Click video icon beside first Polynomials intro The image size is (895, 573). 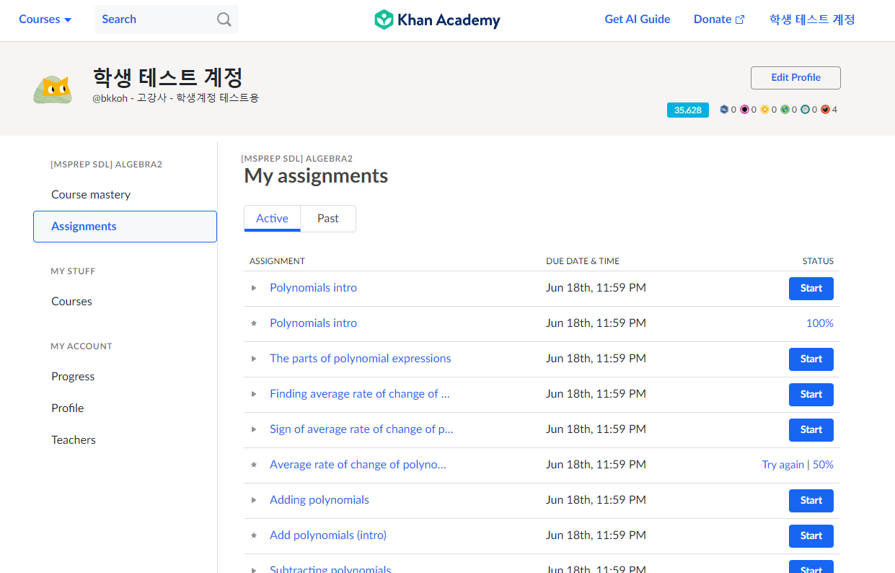pos(254,288)
